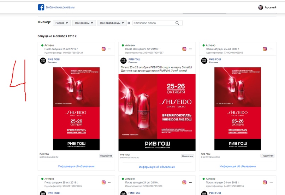Click the vertical Shiseido creative in ad 770429910068983
The image size is (285, 195).
point(238,109)
